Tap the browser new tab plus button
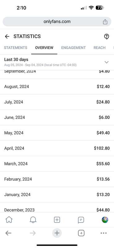 pyautogui.click(x=57, y=233)
